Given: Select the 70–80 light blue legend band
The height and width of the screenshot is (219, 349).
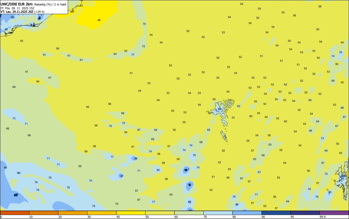Looking at the screenshot, I should point(218,213).
